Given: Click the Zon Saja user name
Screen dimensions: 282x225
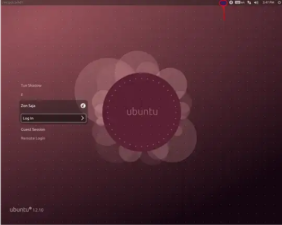Looking at the screenshot, I should tap(28, 106).
